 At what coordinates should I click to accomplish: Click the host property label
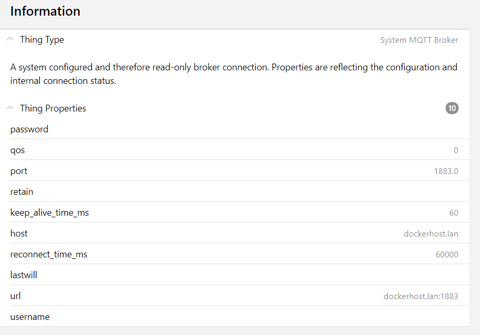tap(19, 233)
